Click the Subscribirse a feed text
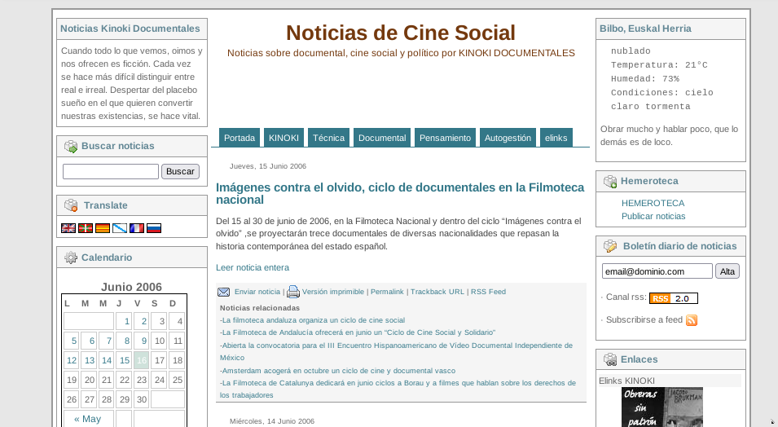Viewport: 778px width, 427px height. point(644,319)
